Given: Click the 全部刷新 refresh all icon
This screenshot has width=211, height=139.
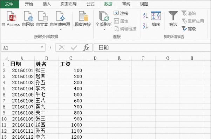Looking at the screenshot, I should [104, 16].
